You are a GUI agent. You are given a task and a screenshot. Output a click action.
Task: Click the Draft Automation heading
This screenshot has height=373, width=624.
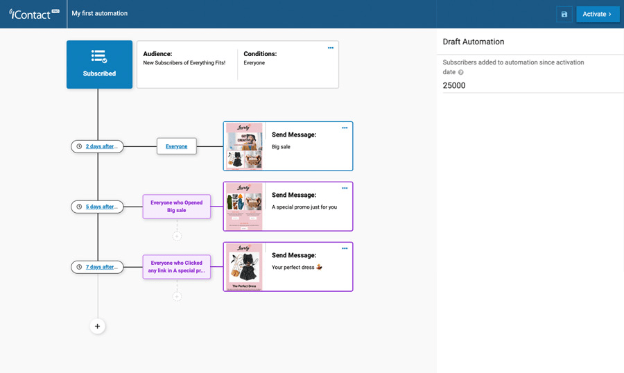[x=473, y=42]
